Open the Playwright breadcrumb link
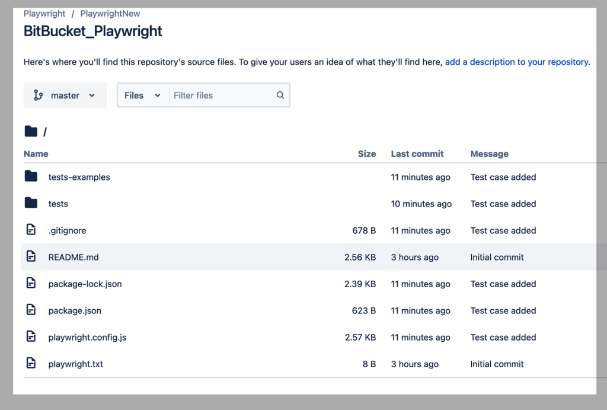The image size is (607, 410). pos(44,13)
